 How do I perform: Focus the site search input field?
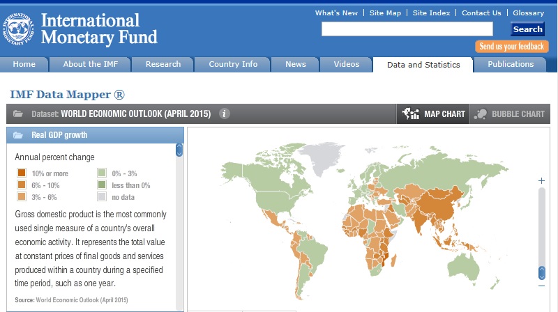point(407,29)
